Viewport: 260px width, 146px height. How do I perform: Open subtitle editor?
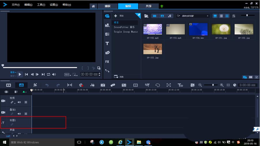tap(124, 85)
